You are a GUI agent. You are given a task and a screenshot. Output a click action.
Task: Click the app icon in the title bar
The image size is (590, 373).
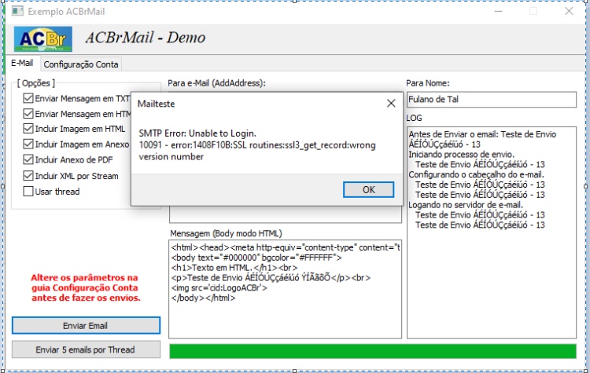[17, 11]
